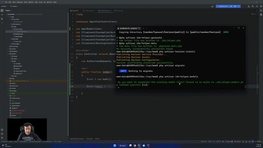Click 'php artisan migrate' text in terminal
This screenshot has height=148, width=263.
[172, 65]
